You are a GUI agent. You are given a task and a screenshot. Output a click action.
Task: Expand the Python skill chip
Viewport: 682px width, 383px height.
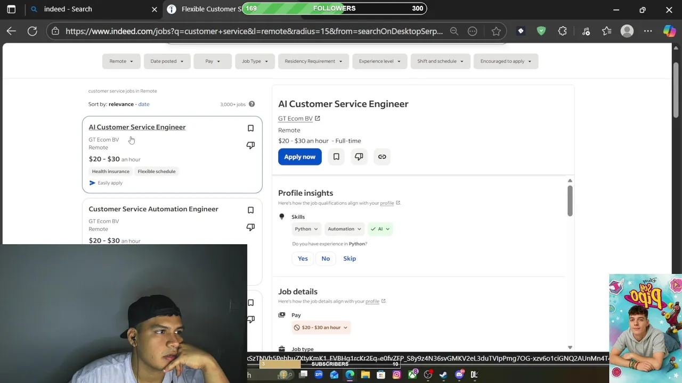tap(306, 229)
